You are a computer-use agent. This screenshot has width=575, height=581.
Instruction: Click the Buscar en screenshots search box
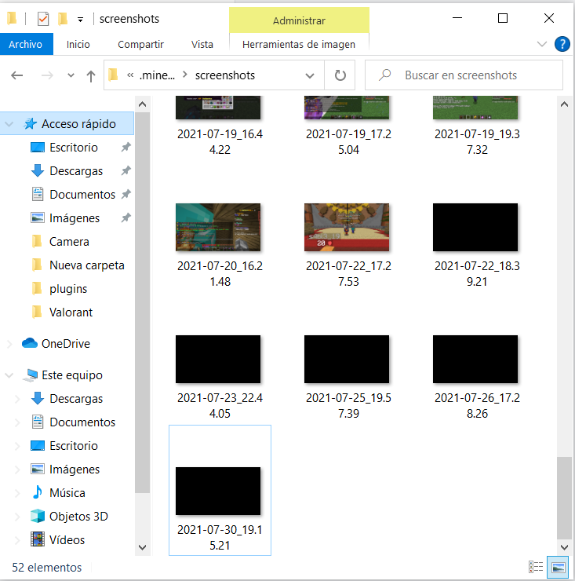click(464, 75)
